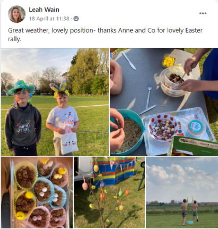Click the bunny ears headband in first photo
Image resolution: width=218 pixels, height=229 pixels.
(59, 88)
